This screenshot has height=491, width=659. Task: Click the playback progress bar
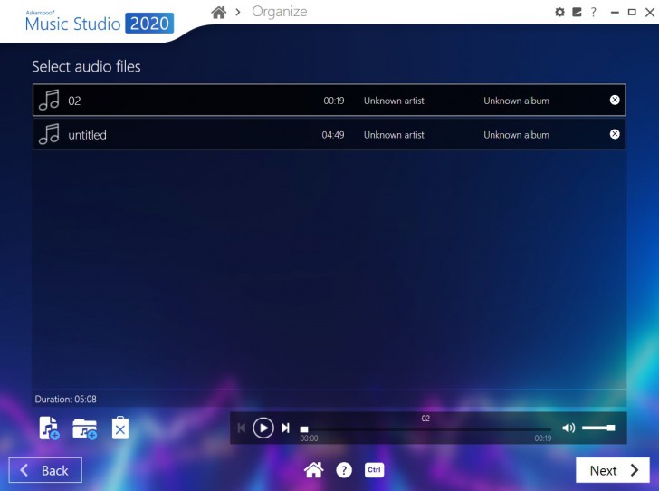[425, 429]
